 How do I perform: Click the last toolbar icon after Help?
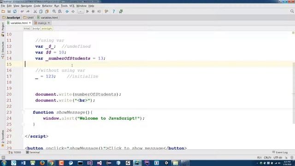point(121,12)
